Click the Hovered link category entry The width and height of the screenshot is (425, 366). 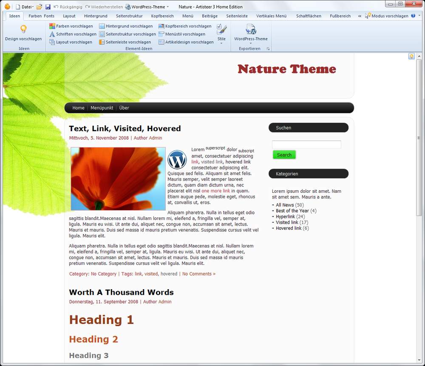(x=289, y=228)
